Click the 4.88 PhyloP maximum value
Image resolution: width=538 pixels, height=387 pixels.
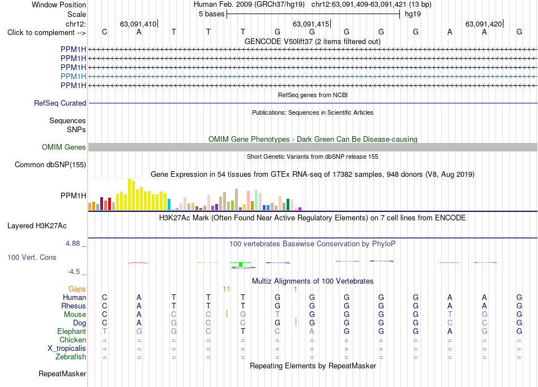[72, 243]
